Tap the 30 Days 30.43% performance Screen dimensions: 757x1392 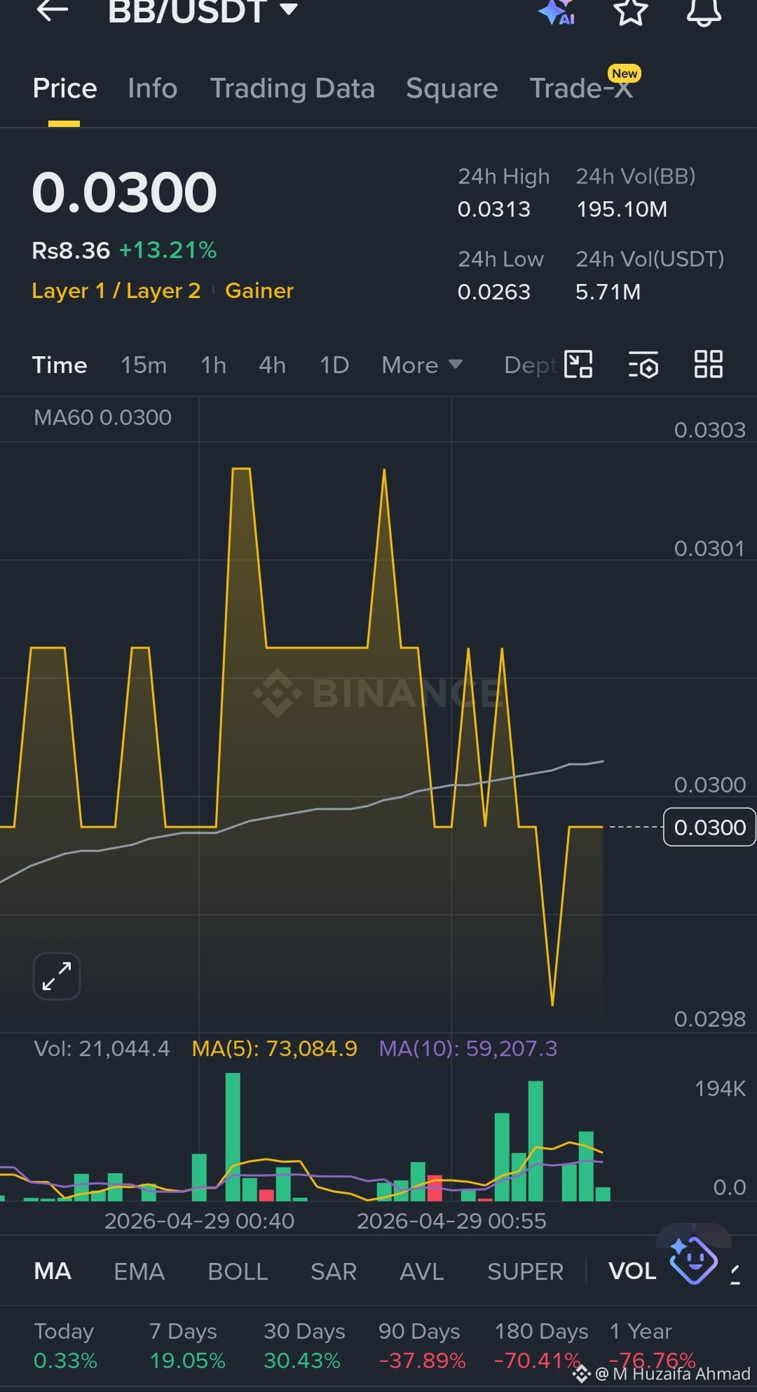[x=304, y=1346]
